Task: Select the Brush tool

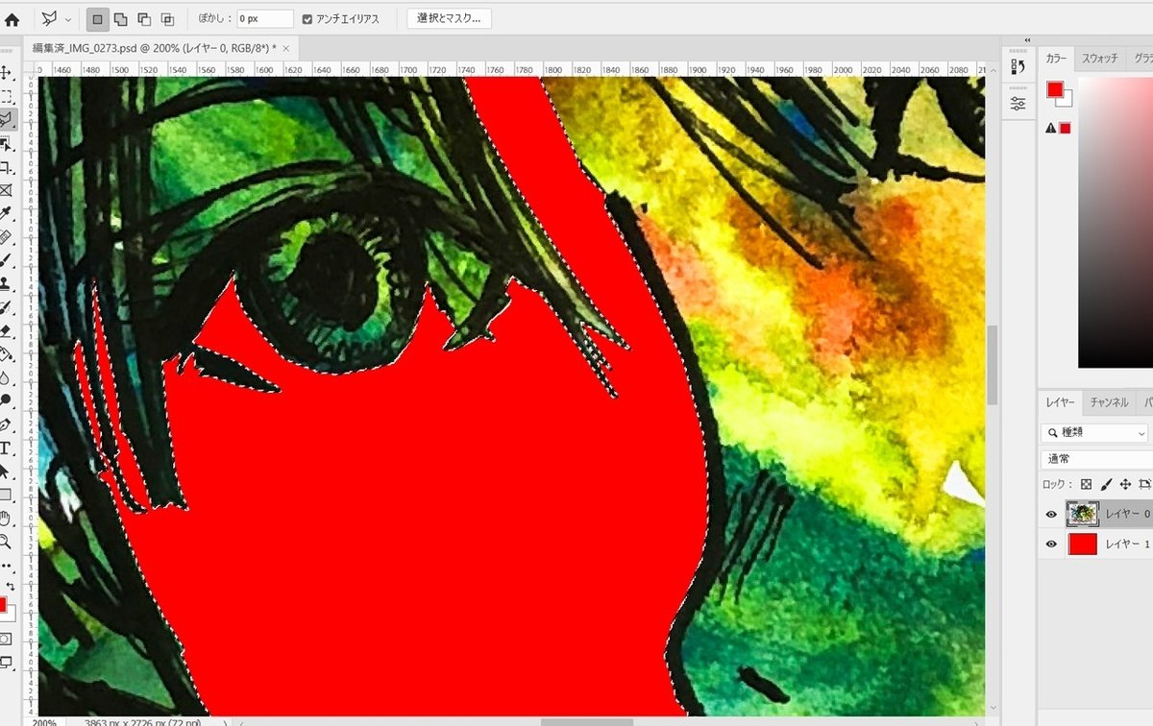Action: [6, 260]
